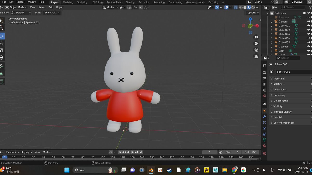Open the Material properties tab

click(264, 146)
